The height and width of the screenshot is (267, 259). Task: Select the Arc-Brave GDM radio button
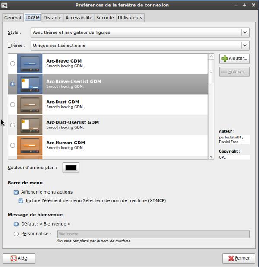tap(13, 64)
